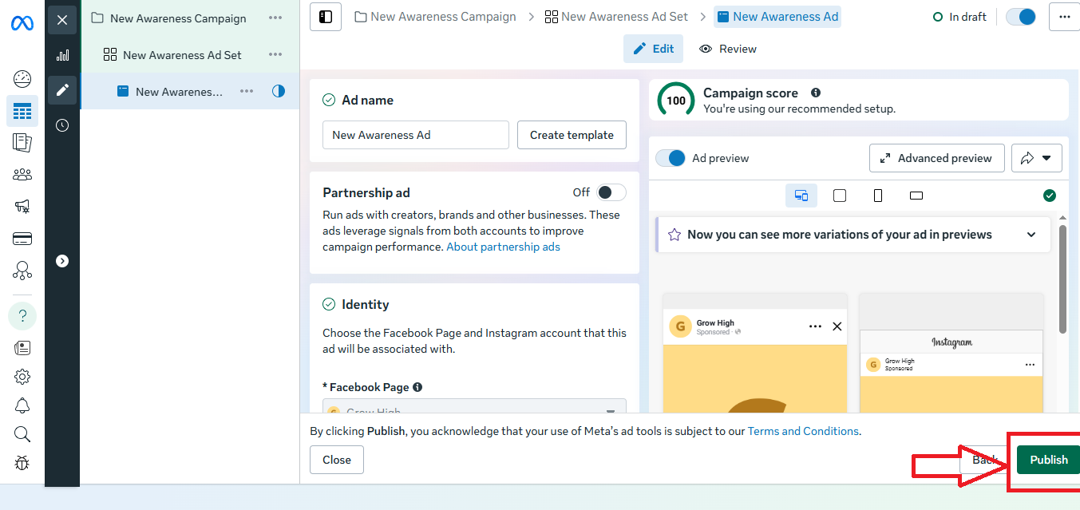Screen dimensions: 1080x510
Task: Open Billing credit card icon
Action: 22,239
